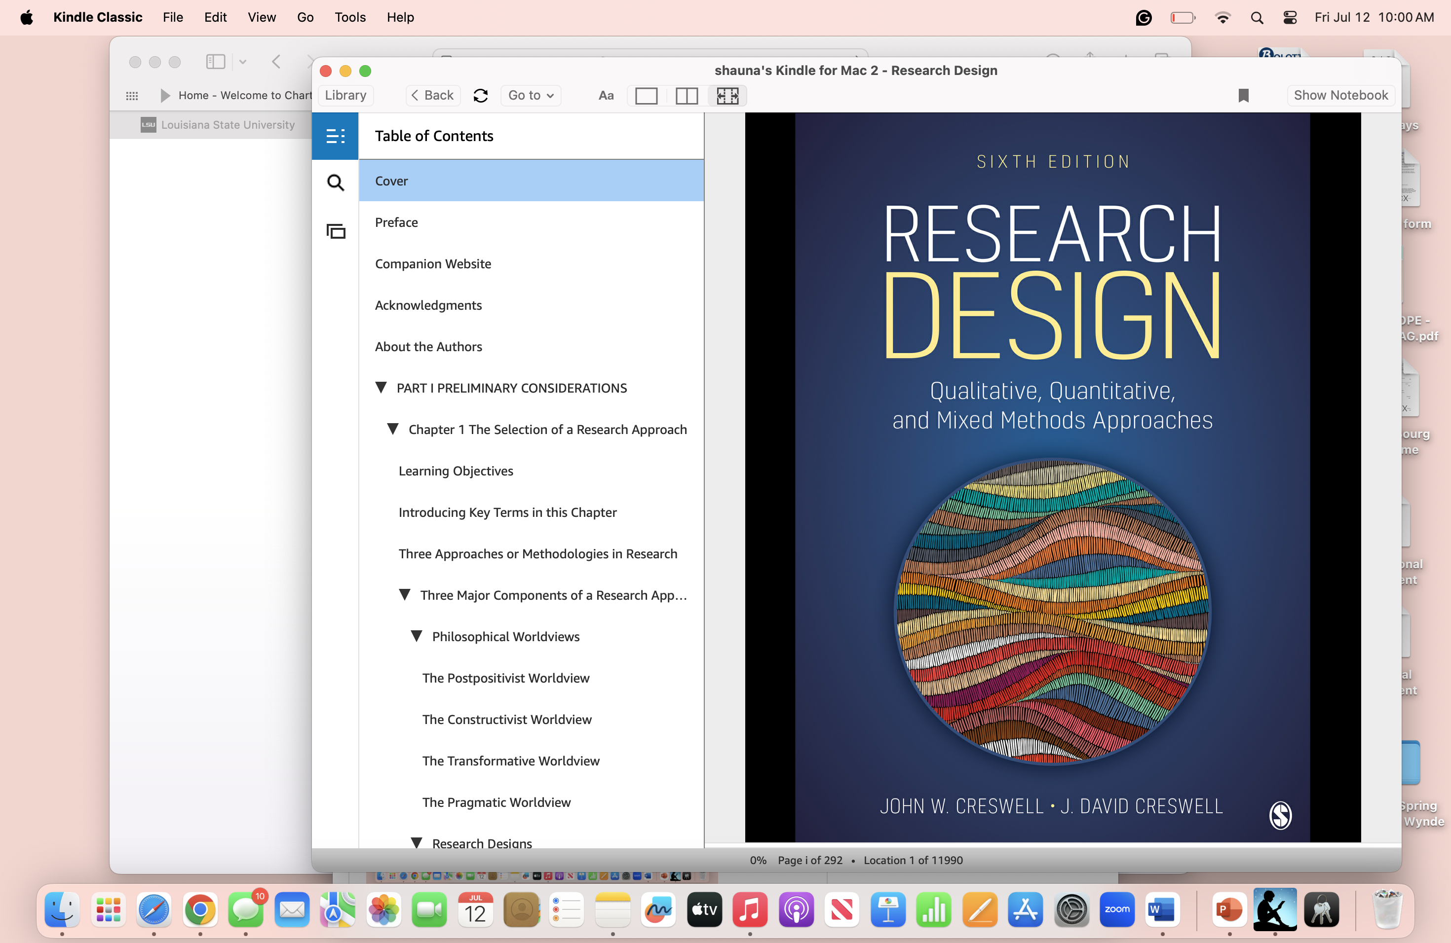
Task: Open Finder from the Dock
Action: [x=62, y=910]
